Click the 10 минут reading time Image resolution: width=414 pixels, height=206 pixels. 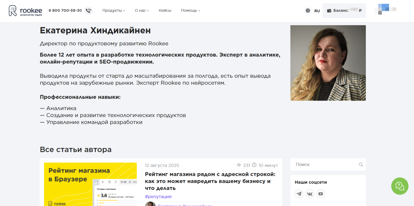tap(268, 165)
